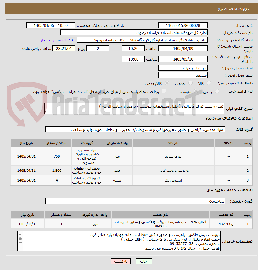Click the عدد unit cell
The image size is (258, 270).
tap(117, 171)
